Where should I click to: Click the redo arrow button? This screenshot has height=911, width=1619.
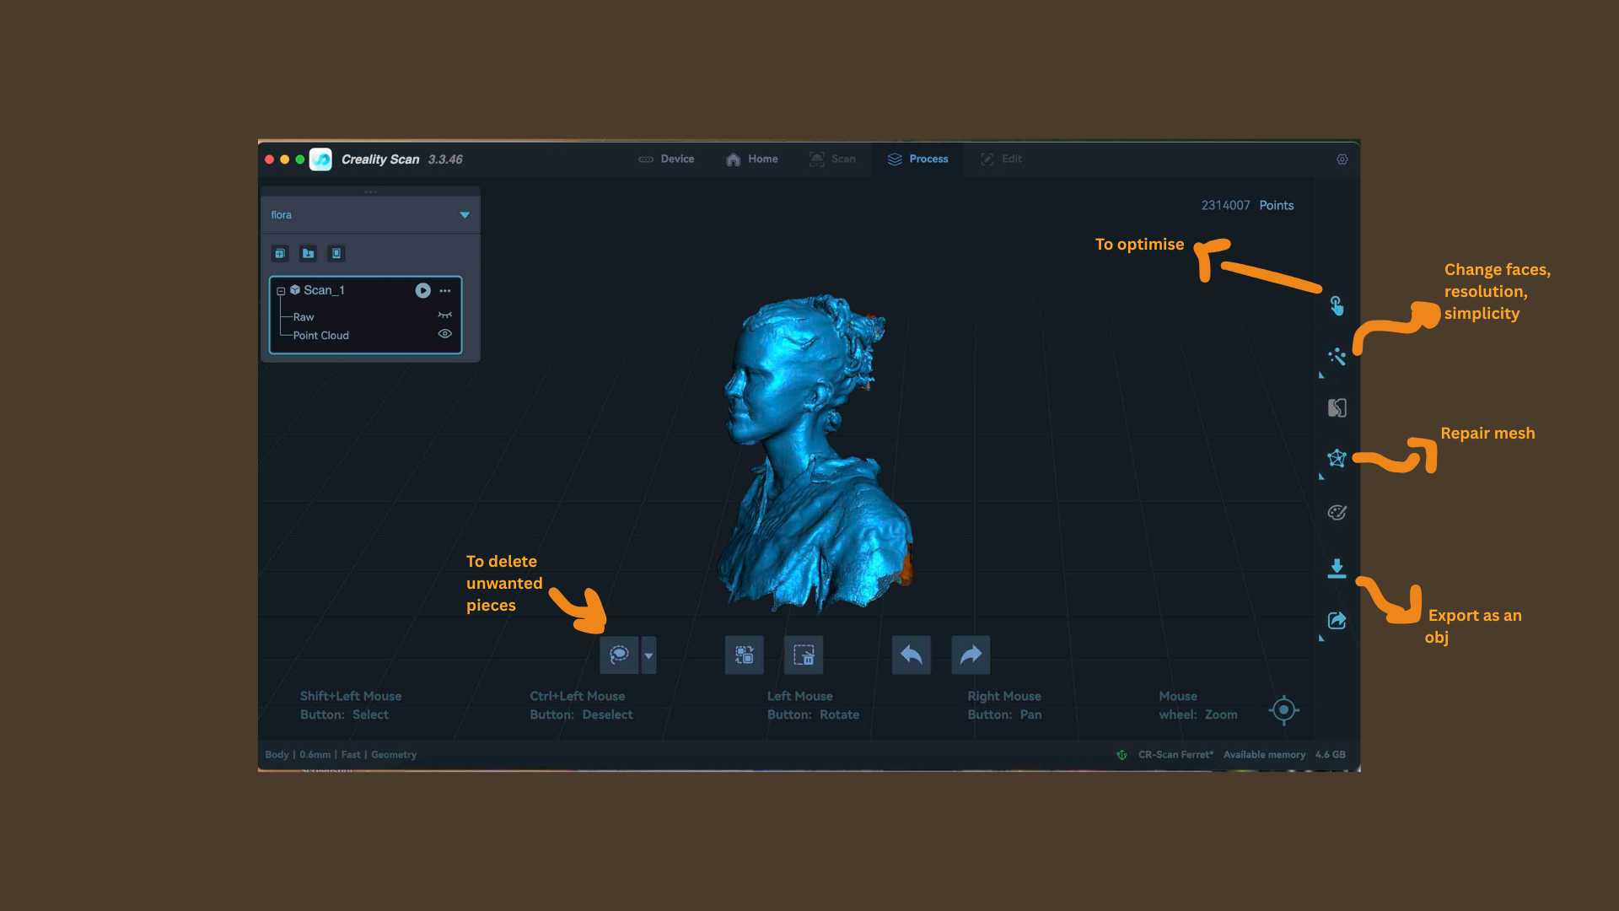971,655
